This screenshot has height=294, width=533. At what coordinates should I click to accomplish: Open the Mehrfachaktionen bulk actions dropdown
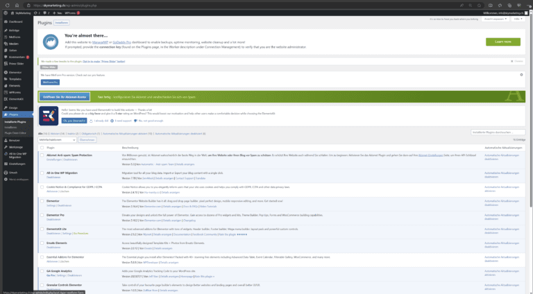57,140
